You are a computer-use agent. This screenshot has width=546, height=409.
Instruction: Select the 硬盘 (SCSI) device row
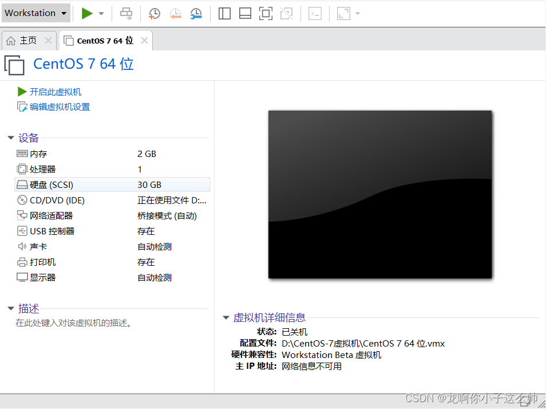click(x=112, y=184)
